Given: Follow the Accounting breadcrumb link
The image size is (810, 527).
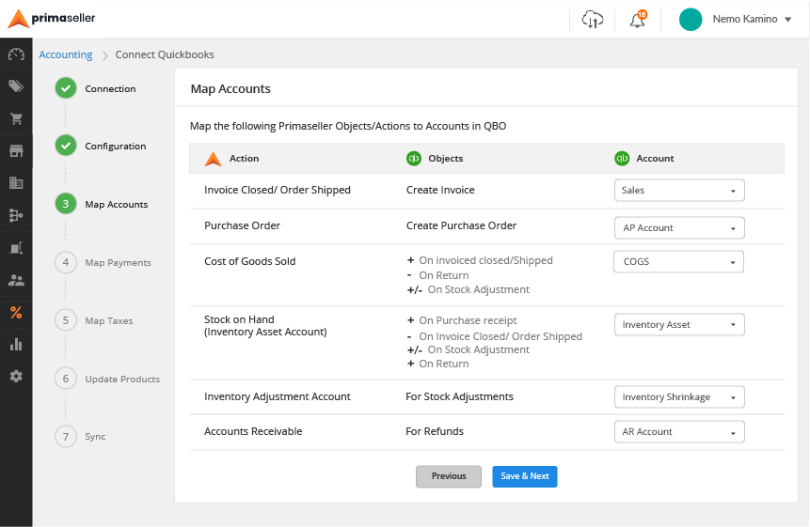Looking at the screenshot, I should [x=66, y=54].
